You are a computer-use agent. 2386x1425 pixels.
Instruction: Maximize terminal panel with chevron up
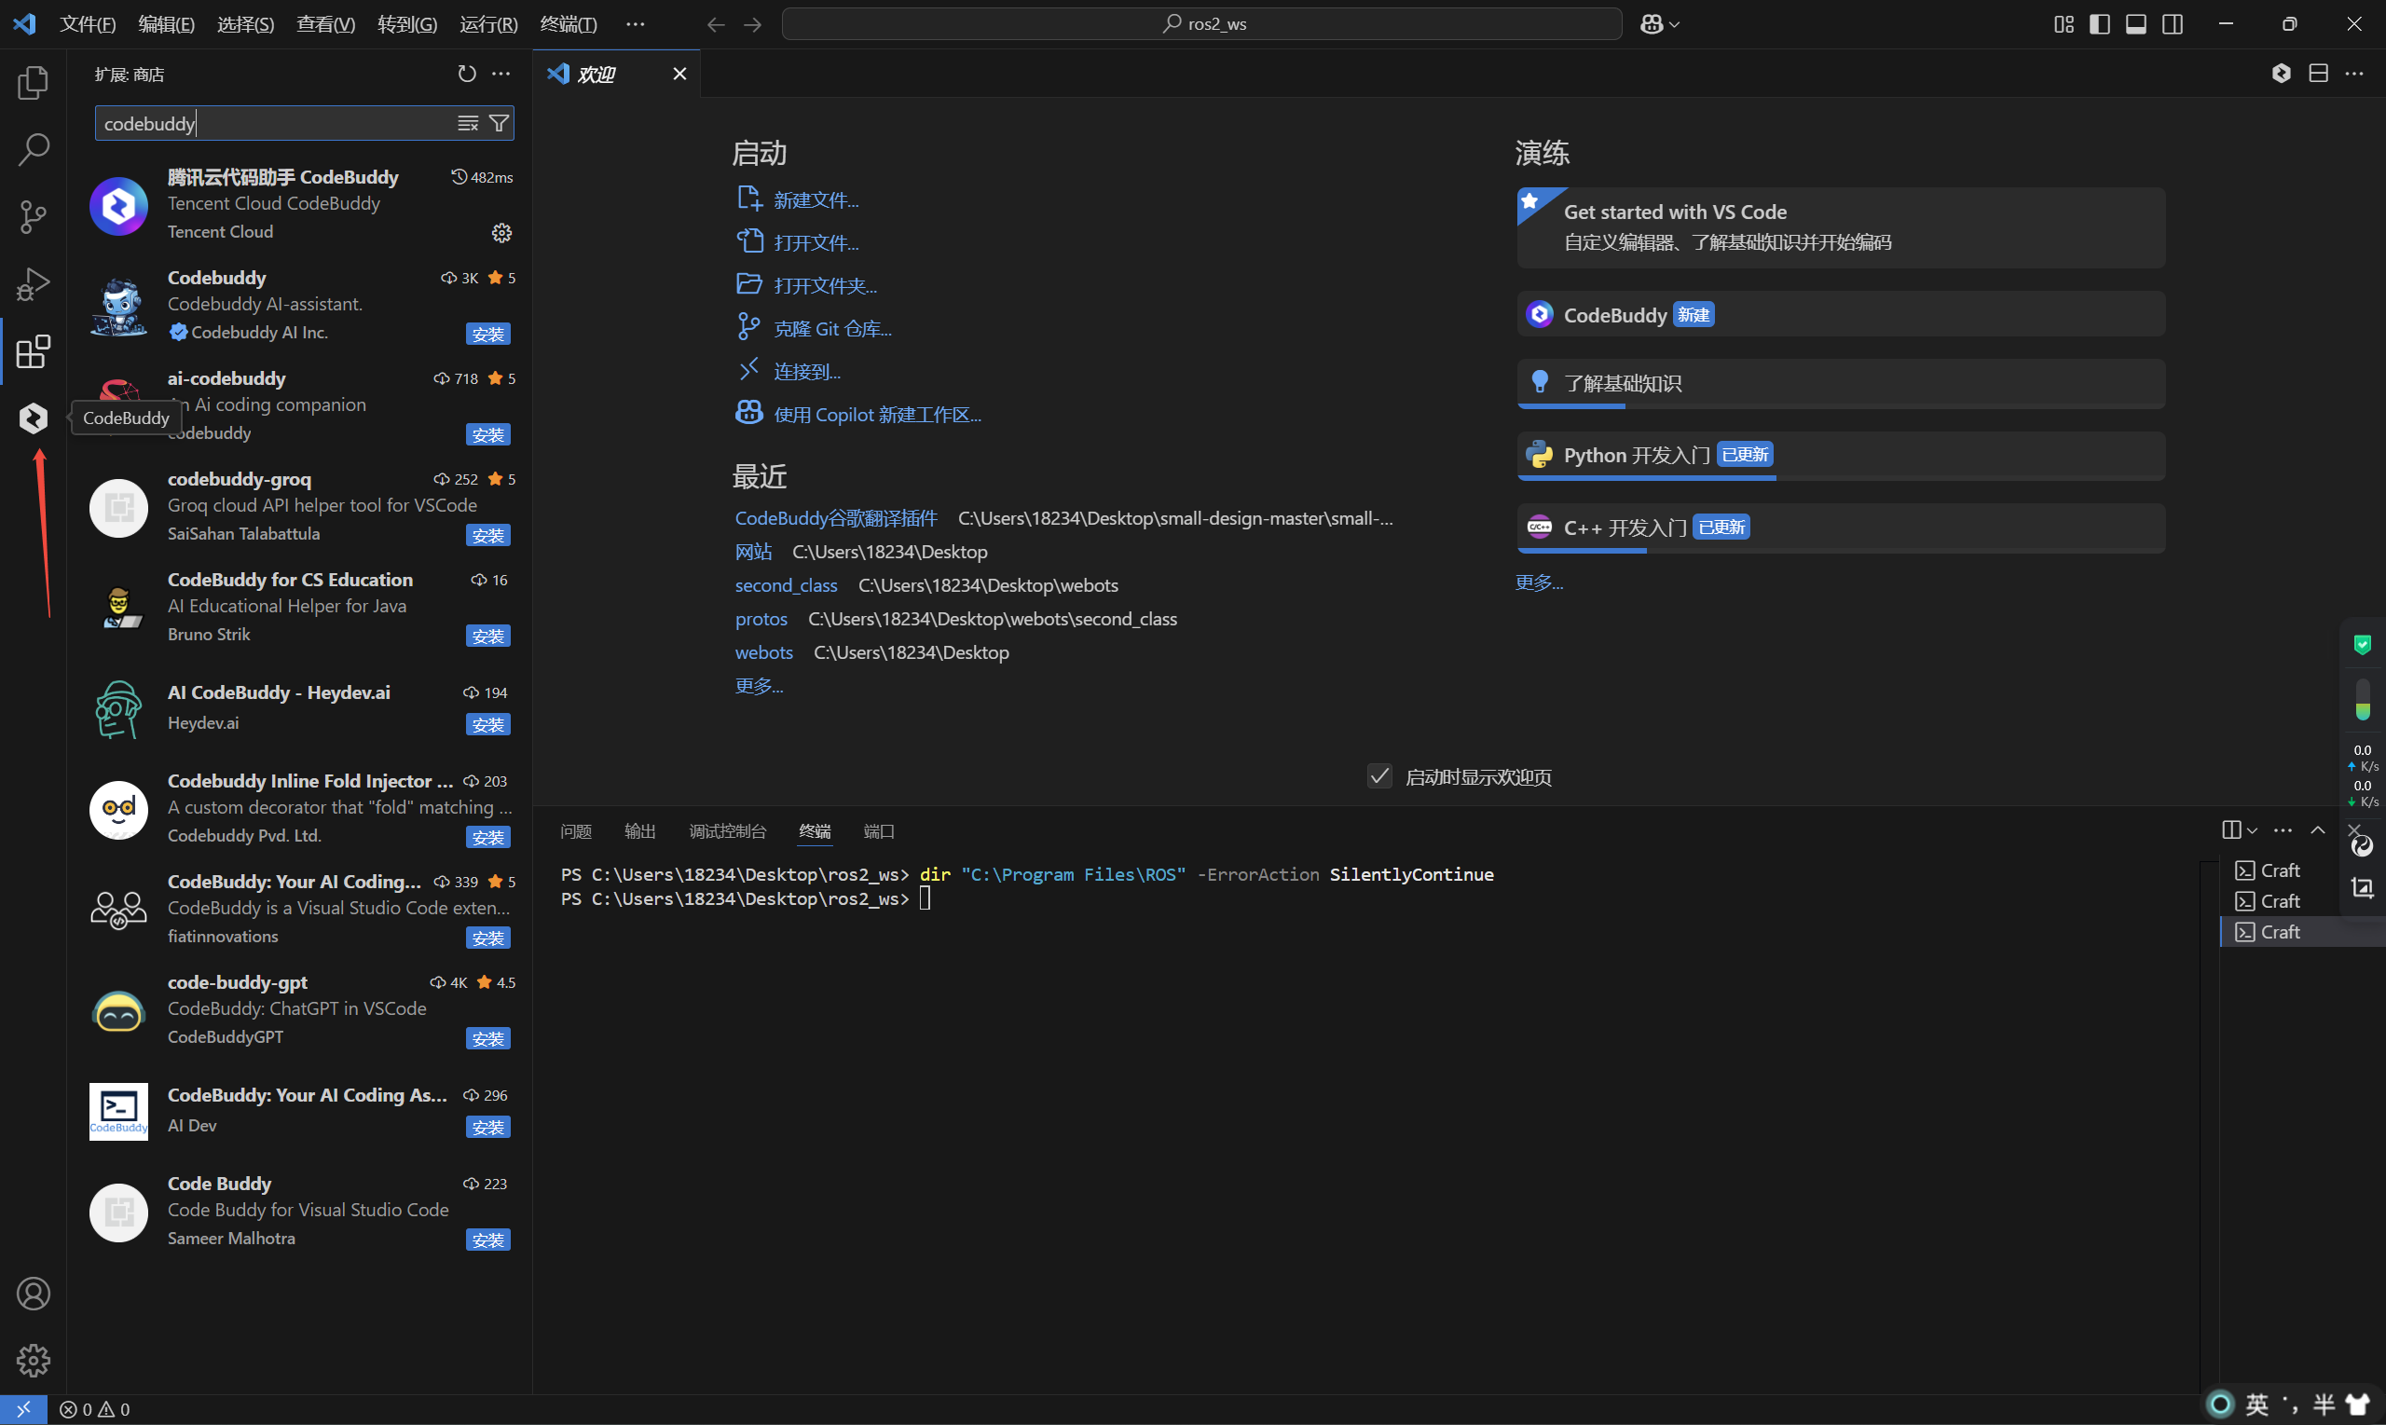2318,830
